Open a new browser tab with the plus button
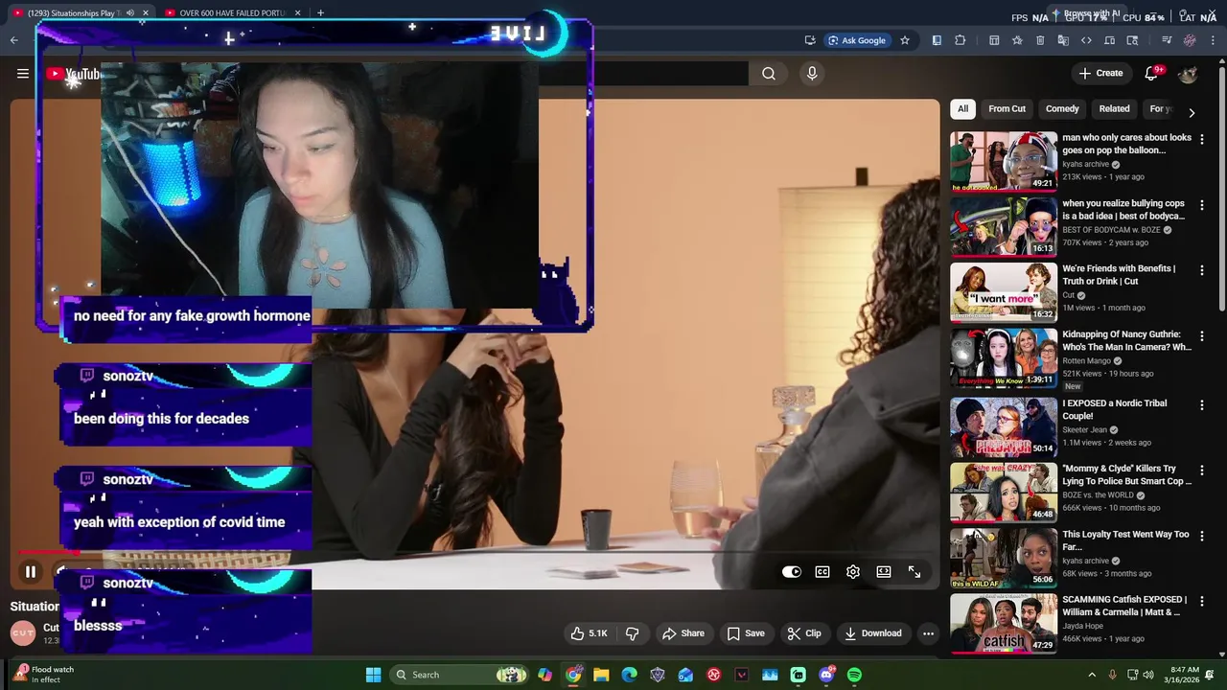The height and width of the screenshot is (690, 1227). click(320, 12)
